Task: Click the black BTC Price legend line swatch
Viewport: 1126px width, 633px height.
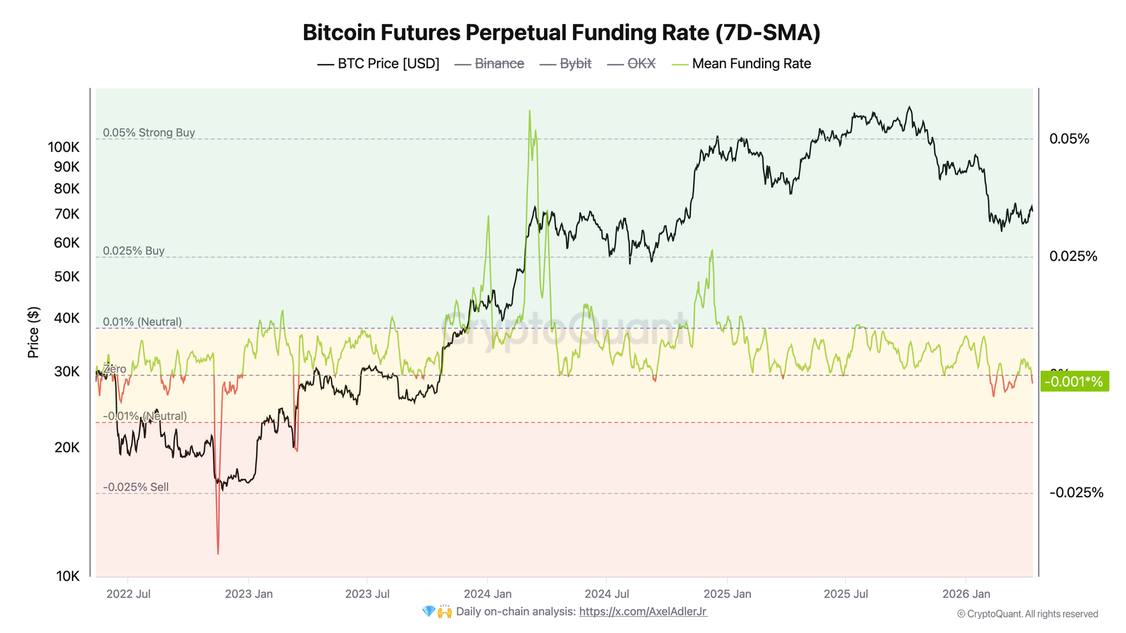Action: pyautogui.click(x=325, y=65)
